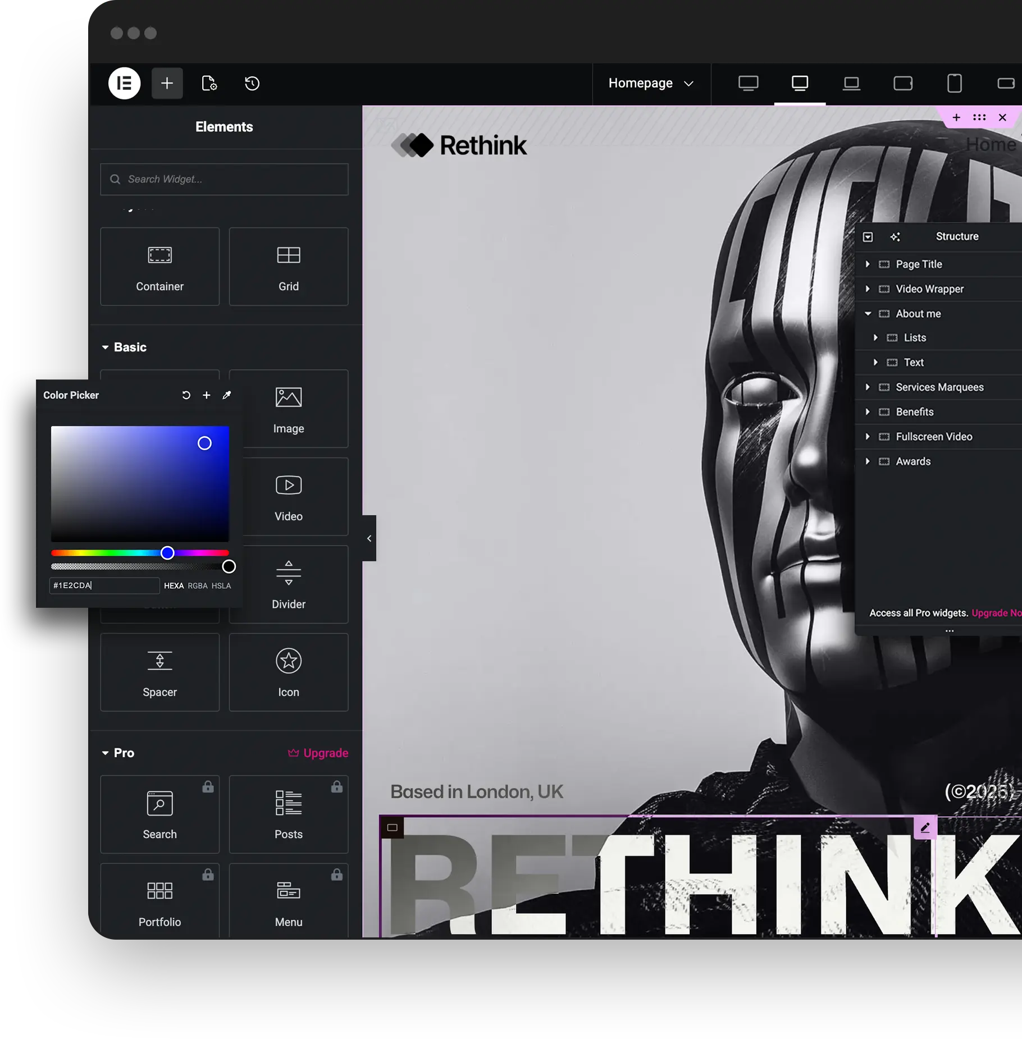The image size is (1022, 1039).
Task: Click the plus add element button
Action: tap(167, 84)
